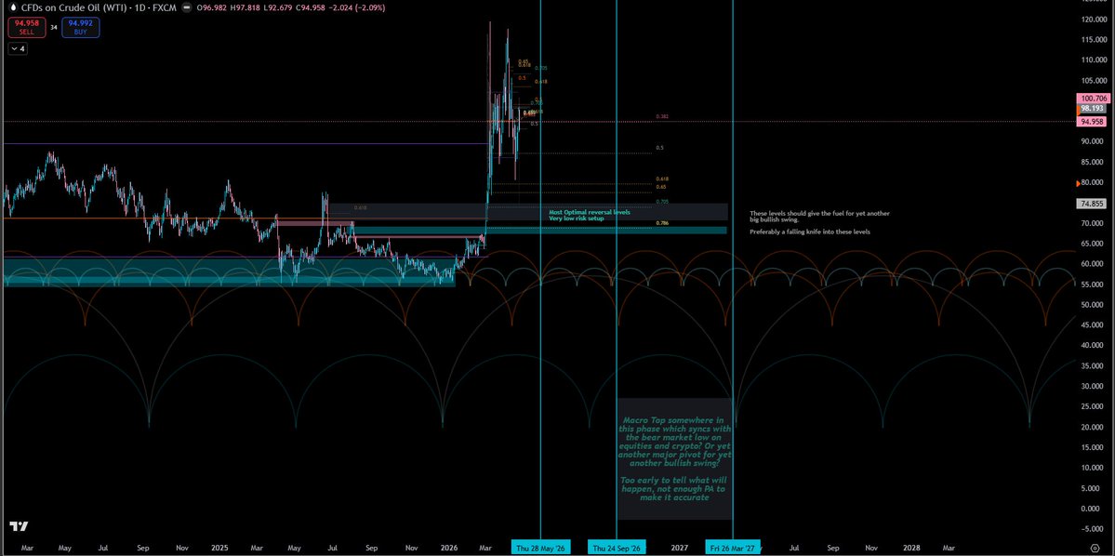Click the 94.958 current price label
The width and height of the screenshot is (1115, 556).
(1092, 122)
